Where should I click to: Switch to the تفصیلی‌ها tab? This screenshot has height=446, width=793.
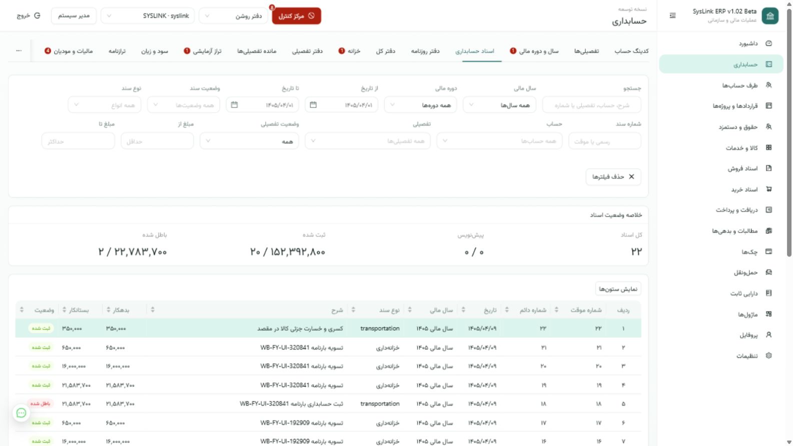click(x=586, y=51)
